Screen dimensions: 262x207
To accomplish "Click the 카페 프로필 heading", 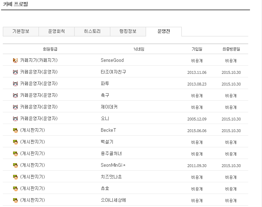I will (15, 4).
